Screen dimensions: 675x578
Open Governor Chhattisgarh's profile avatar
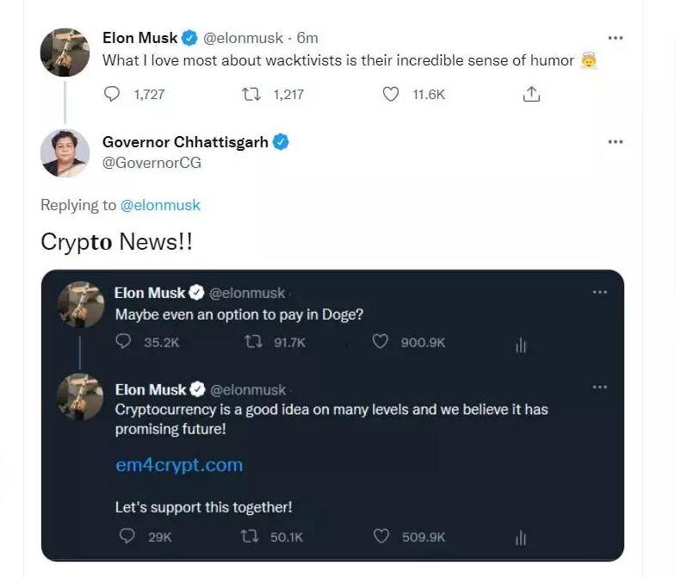[x=65, y=153]
